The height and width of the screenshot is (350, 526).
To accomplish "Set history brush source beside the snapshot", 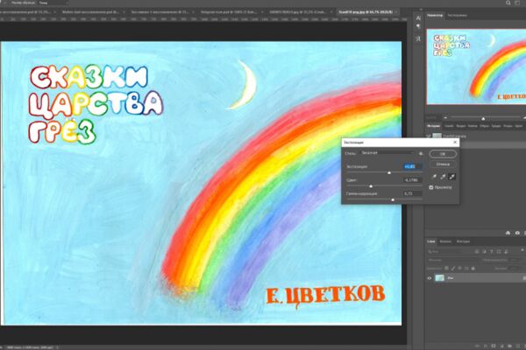I will (429, 136).
